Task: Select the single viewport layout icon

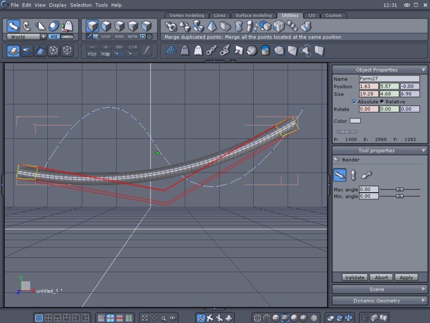Action: click(39, 318)
